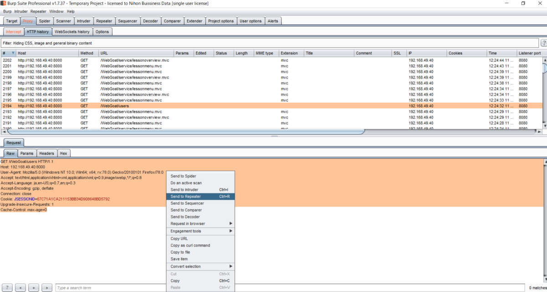Screen dimensions: 547x292
Task: Switch to the Intruder main tab
Action: point(84,21)
